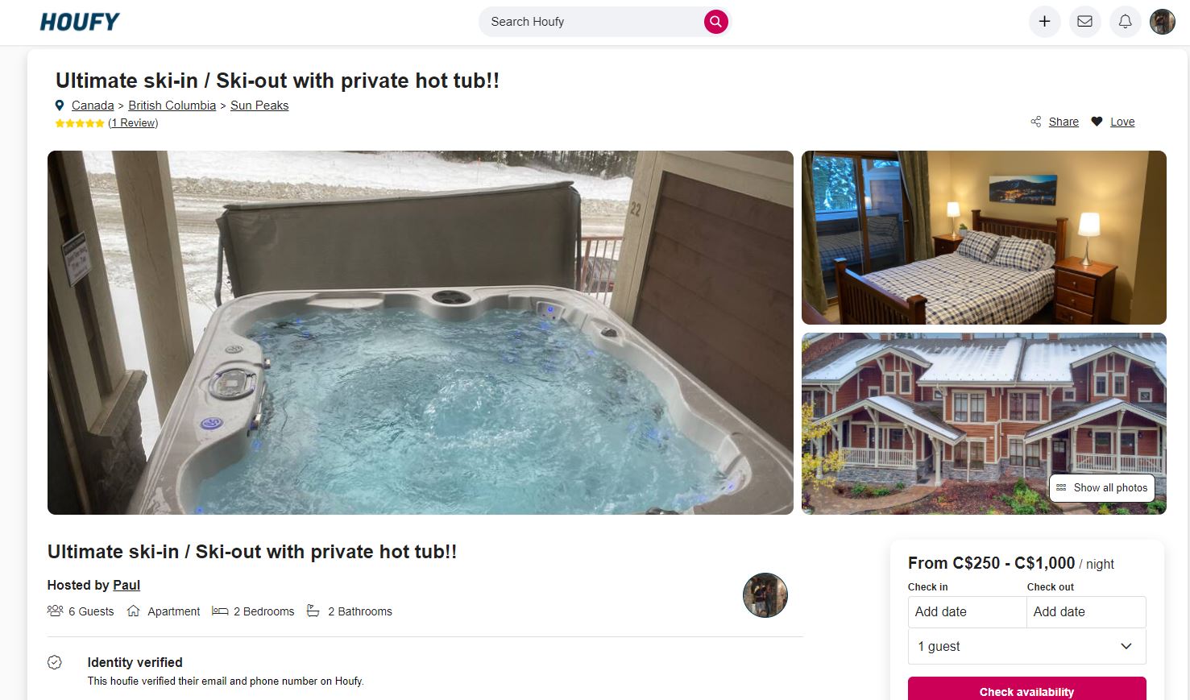This screenshot has width=1190, height=700.
Task: Open Sun Peaks breadcrumb link
Action: (x=259, y=106)
